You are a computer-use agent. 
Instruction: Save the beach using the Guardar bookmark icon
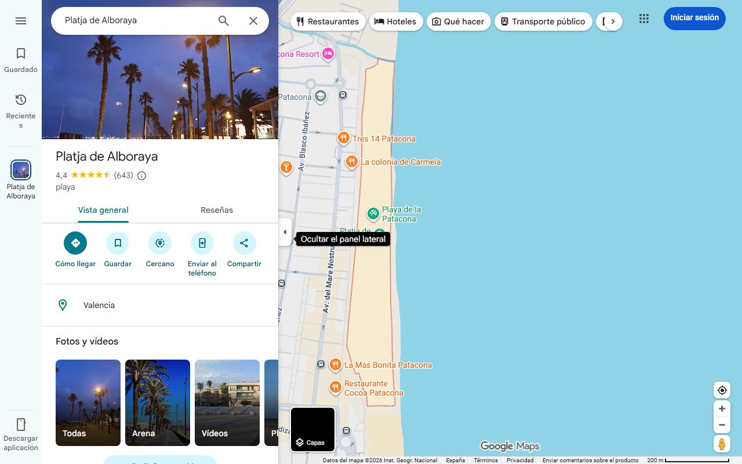tap(118, 243)
